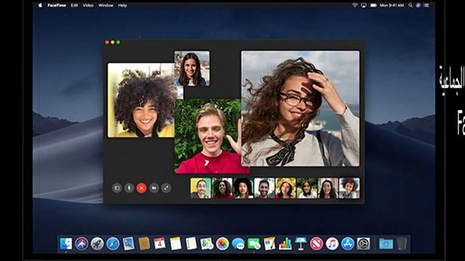Image resolution: width=465 pixels, height=261 pixels.
Task: Toggle the FaceTime sidebar button
Action: (117, 188)
